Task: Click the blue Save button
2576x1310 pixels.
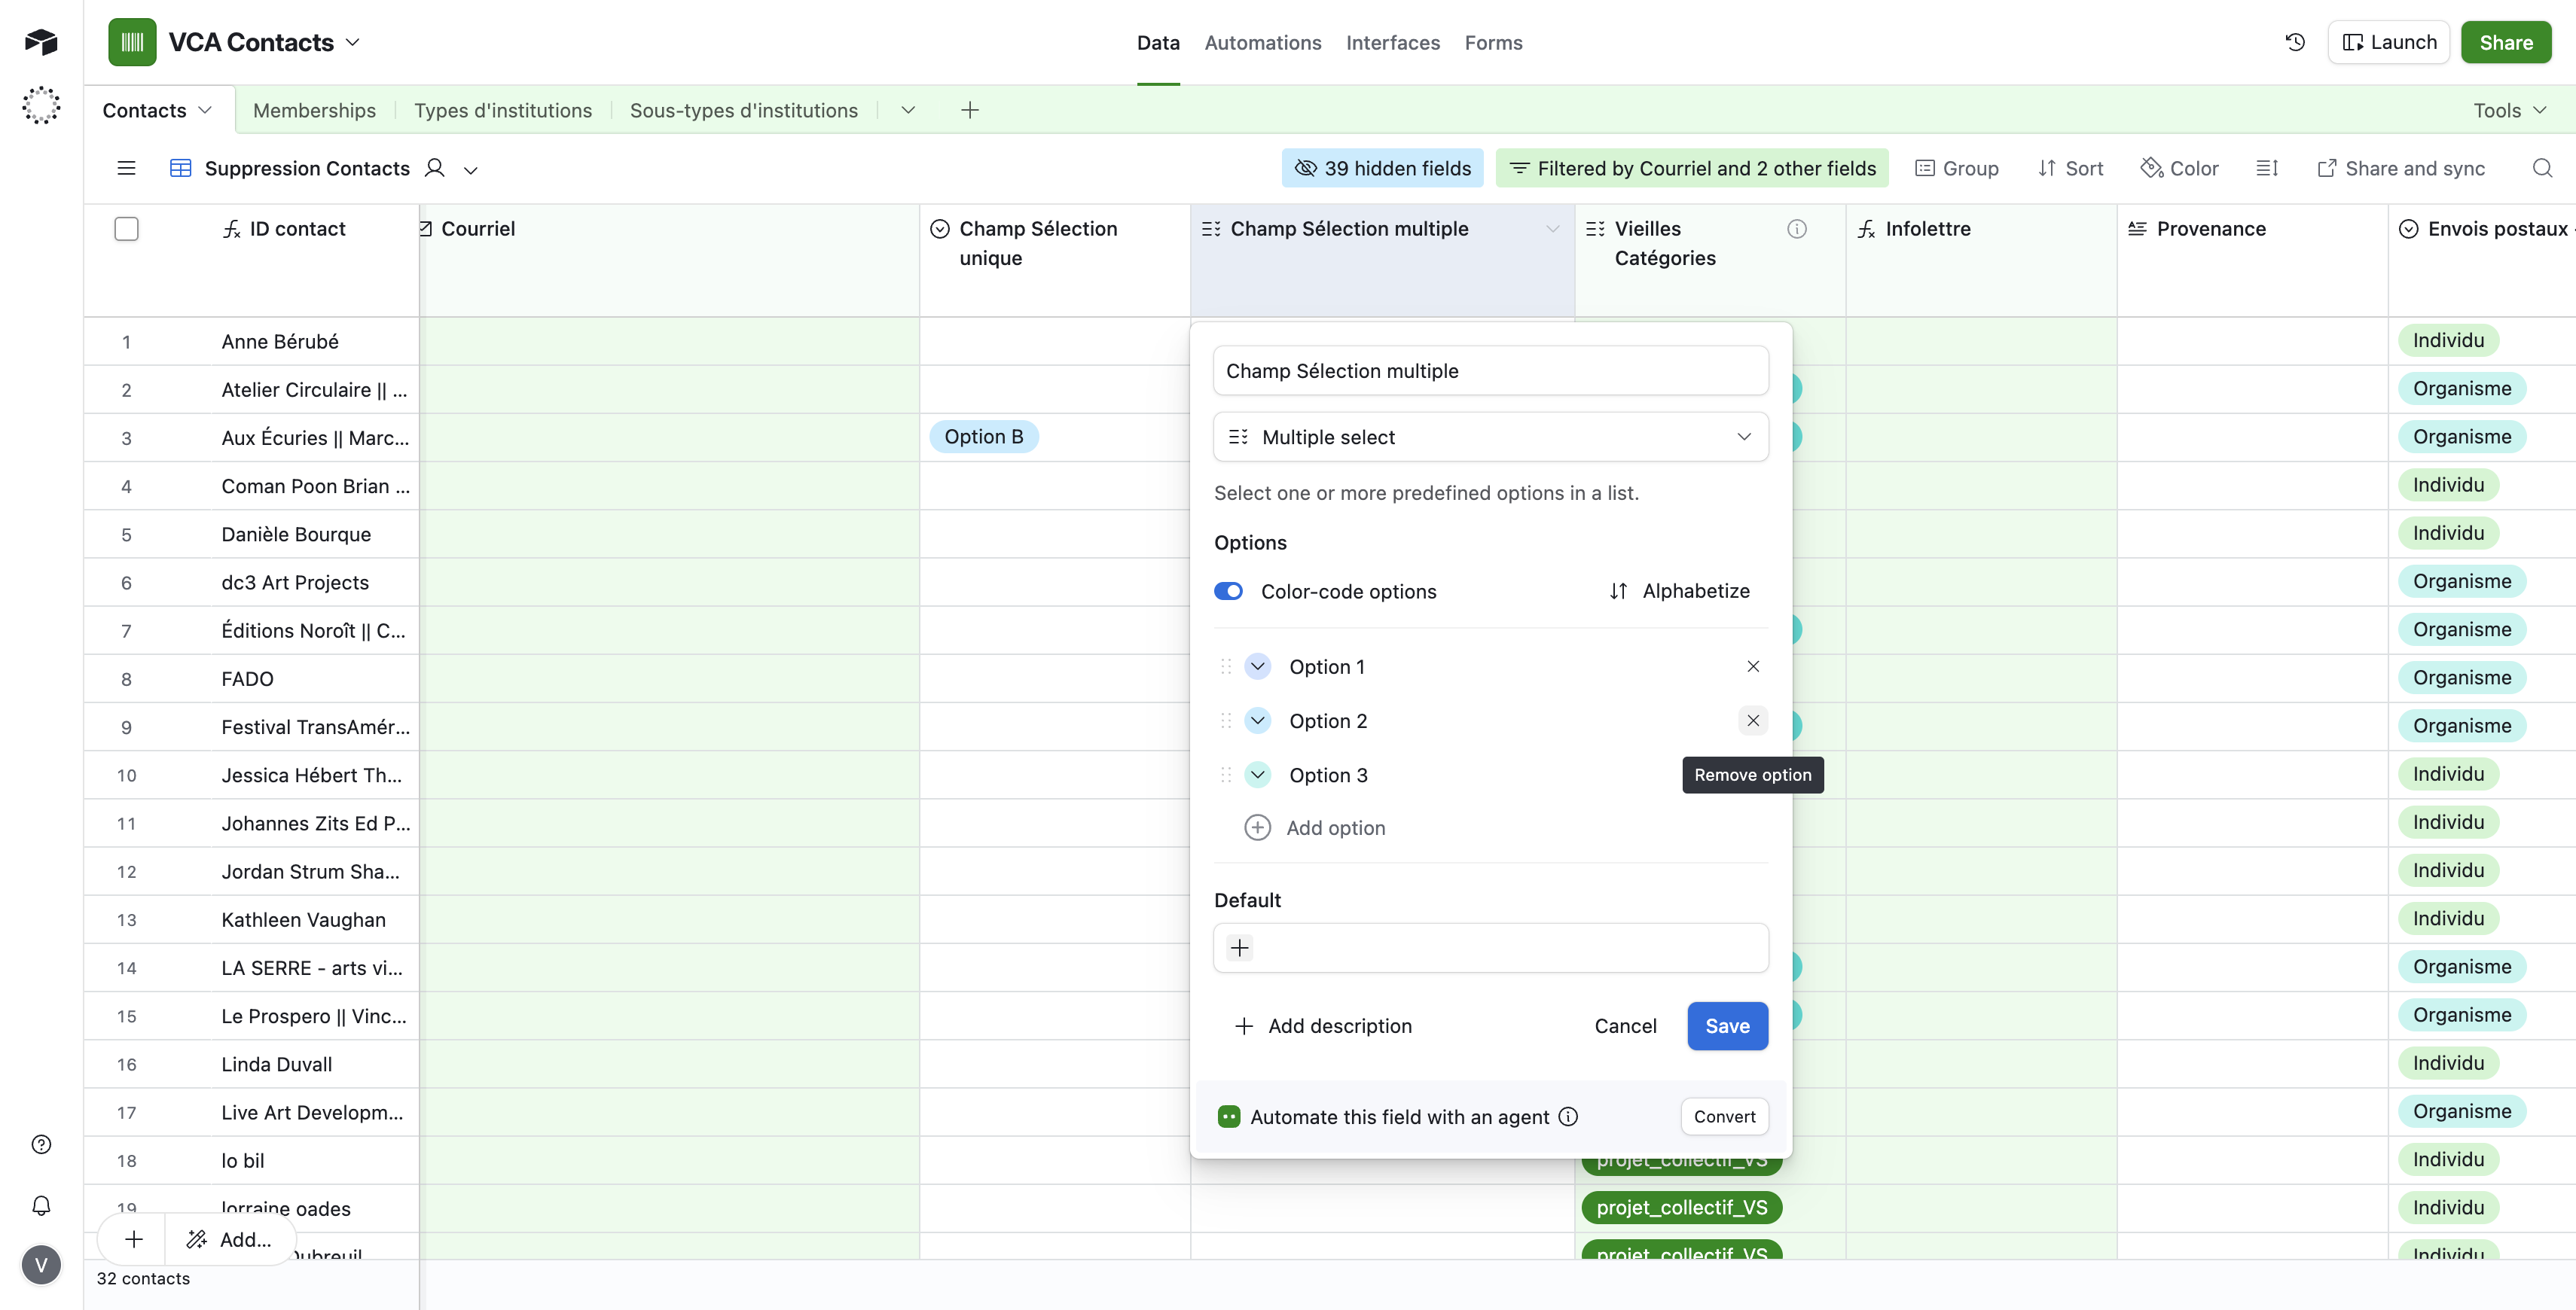Action: tap(1726, 1026)
